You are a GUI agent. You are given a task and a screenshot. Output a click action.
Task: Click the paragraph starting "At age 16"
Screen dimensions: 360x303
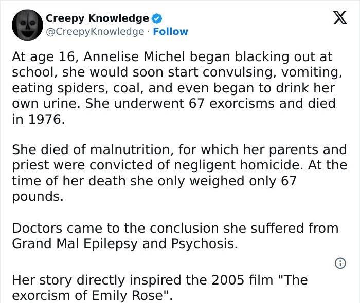click(177, 88)
